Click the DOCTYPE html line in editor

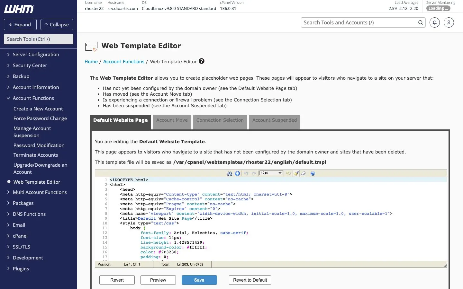[x=129, y=180]
